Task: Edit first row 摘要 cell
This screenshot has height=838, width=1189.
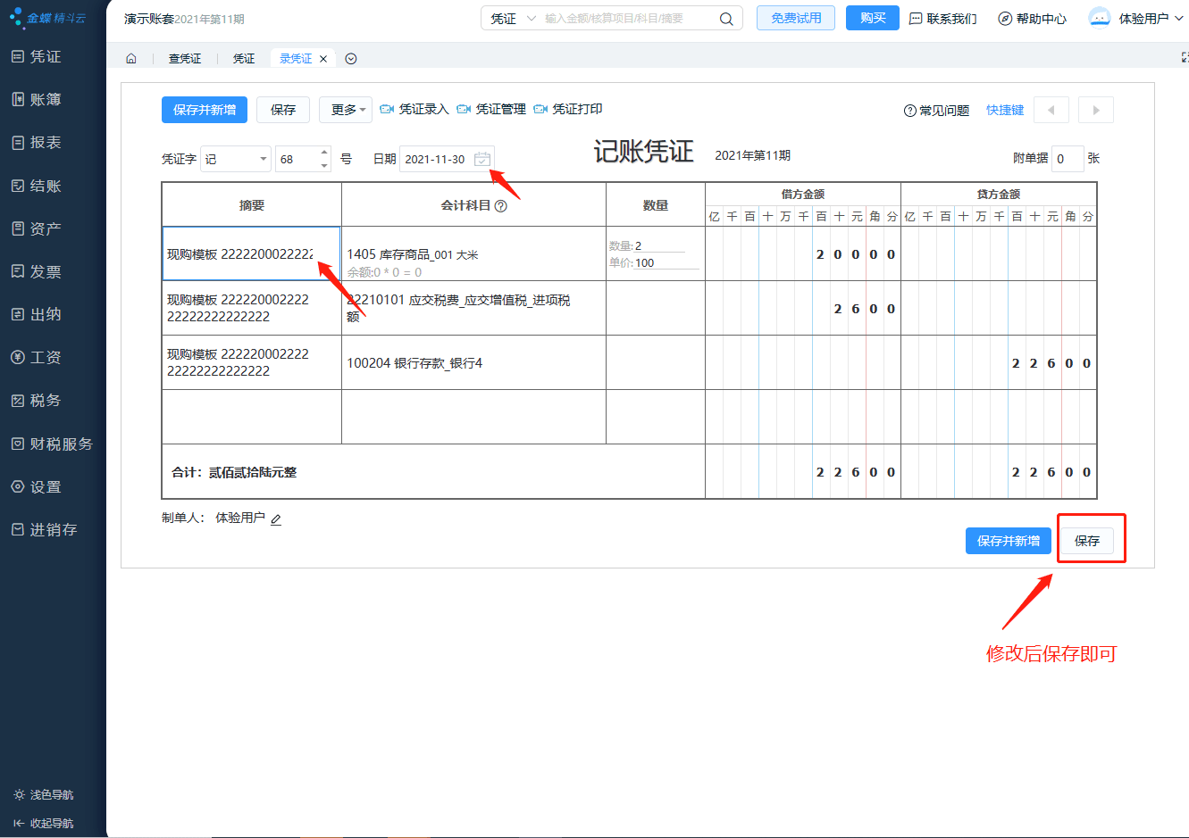Action: (x=251, y=254)
